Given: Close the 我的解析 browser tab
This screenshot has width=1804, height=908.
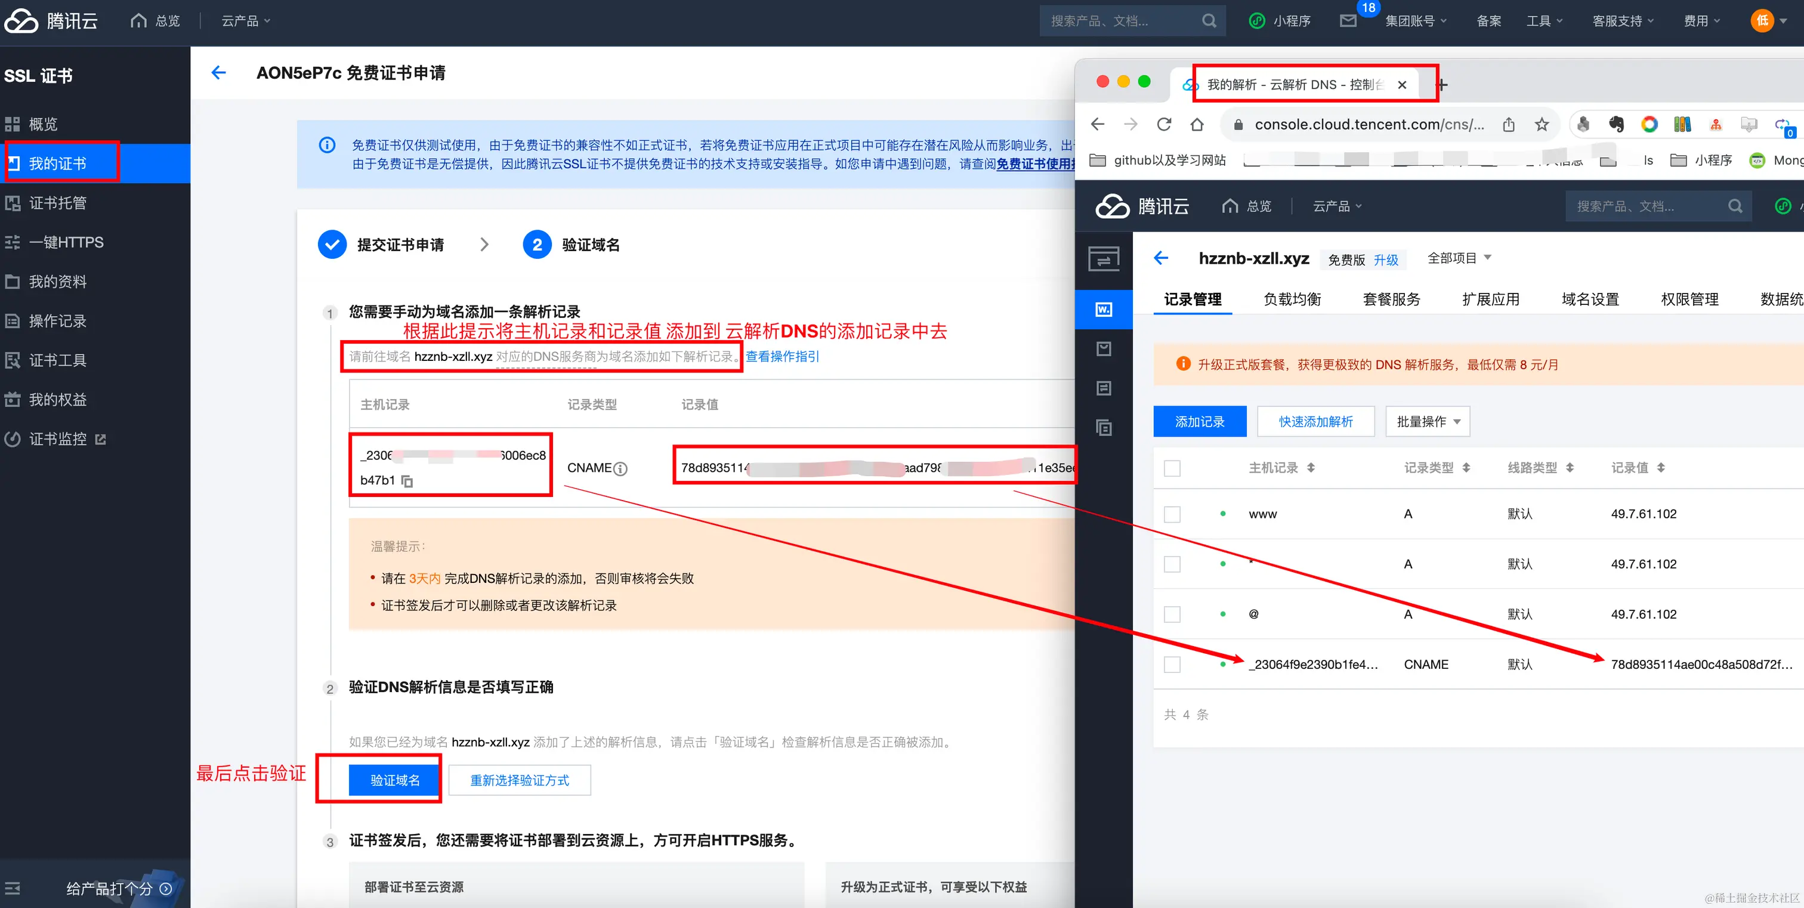Looking at the screenshot, I should tap(1402, 85).
